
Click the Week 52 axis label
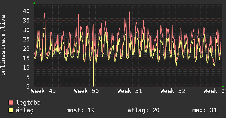point(173,91)
